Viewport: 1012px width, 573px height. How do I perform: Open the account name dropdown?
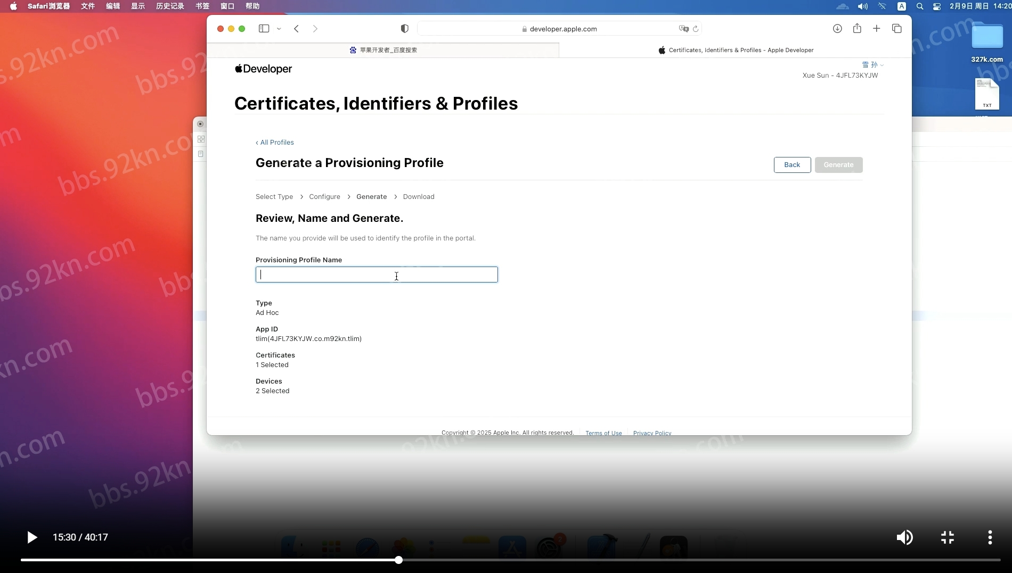(872, 65)
